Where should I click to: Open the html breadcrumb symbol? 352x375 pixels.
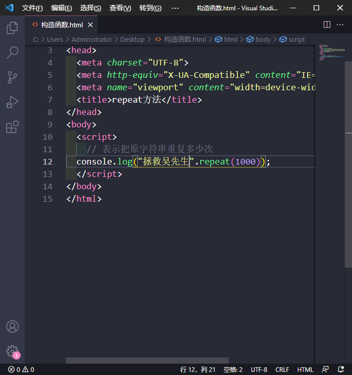click(226, 40)
